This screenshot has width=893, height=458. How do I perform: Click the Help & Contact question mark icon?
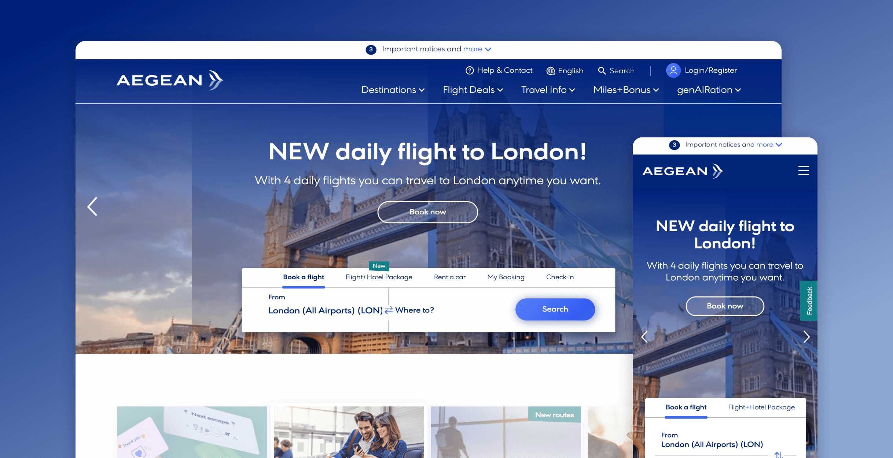tap(469, 70)
